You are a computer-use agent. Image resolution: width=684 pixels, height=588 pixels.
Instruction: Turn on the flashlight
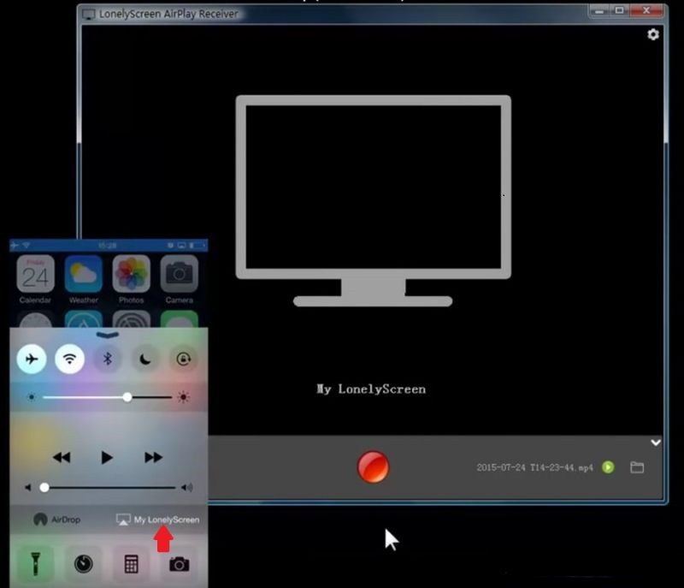36,563
